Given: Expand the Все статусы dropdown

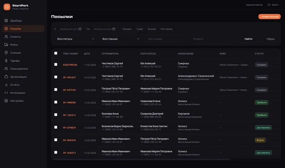Looking at the screenshot, I should [76, 39].
